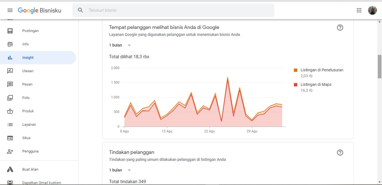382x185 pixels.
Task: Click the red Listingan di Maps swatch
Action: pos(295,85)
